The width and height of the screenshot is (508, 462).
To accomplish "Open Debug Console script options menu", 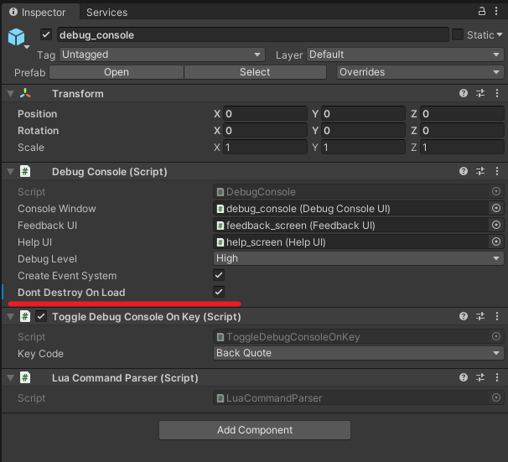I will tap(497, 171).
